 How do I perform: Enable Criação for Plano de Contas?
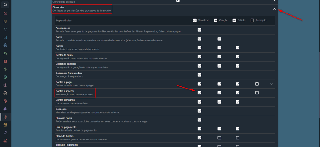(x=219, y=138)
